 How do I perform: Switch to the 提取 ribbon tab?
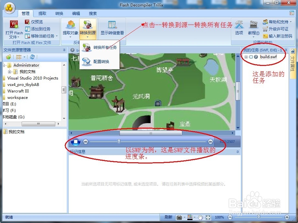[42, 14]
